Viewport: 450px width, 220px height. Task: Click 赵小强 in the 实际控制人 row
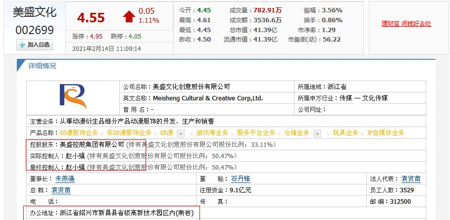coord(75,156)
